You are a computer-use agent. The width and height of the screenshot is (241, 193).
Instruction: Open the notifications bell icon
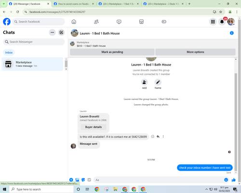pyautogui.click(x=222, y=22)
